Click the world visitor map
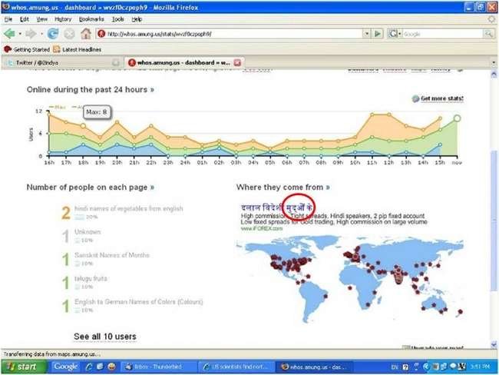The image size is (499, 375). pos(349,279)
